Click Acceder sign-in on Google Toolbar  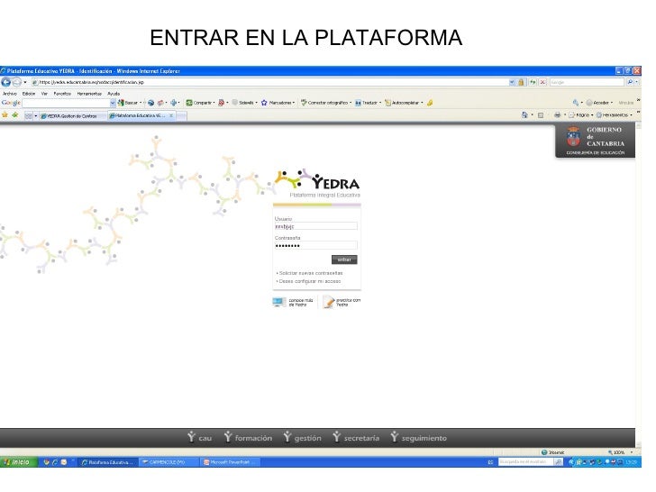tap(598, 103)
